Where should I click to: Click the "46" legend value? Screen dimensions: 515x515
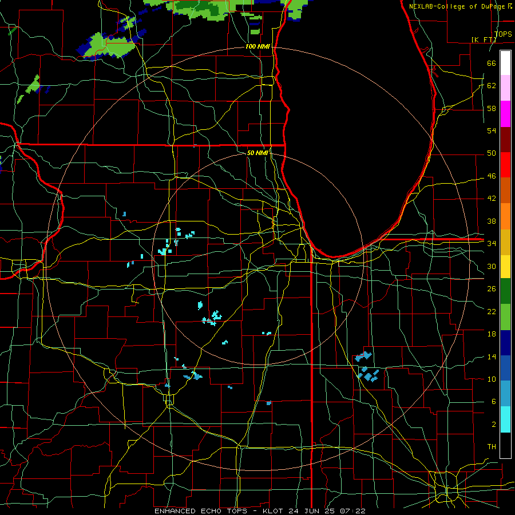(x=492, y=176)
